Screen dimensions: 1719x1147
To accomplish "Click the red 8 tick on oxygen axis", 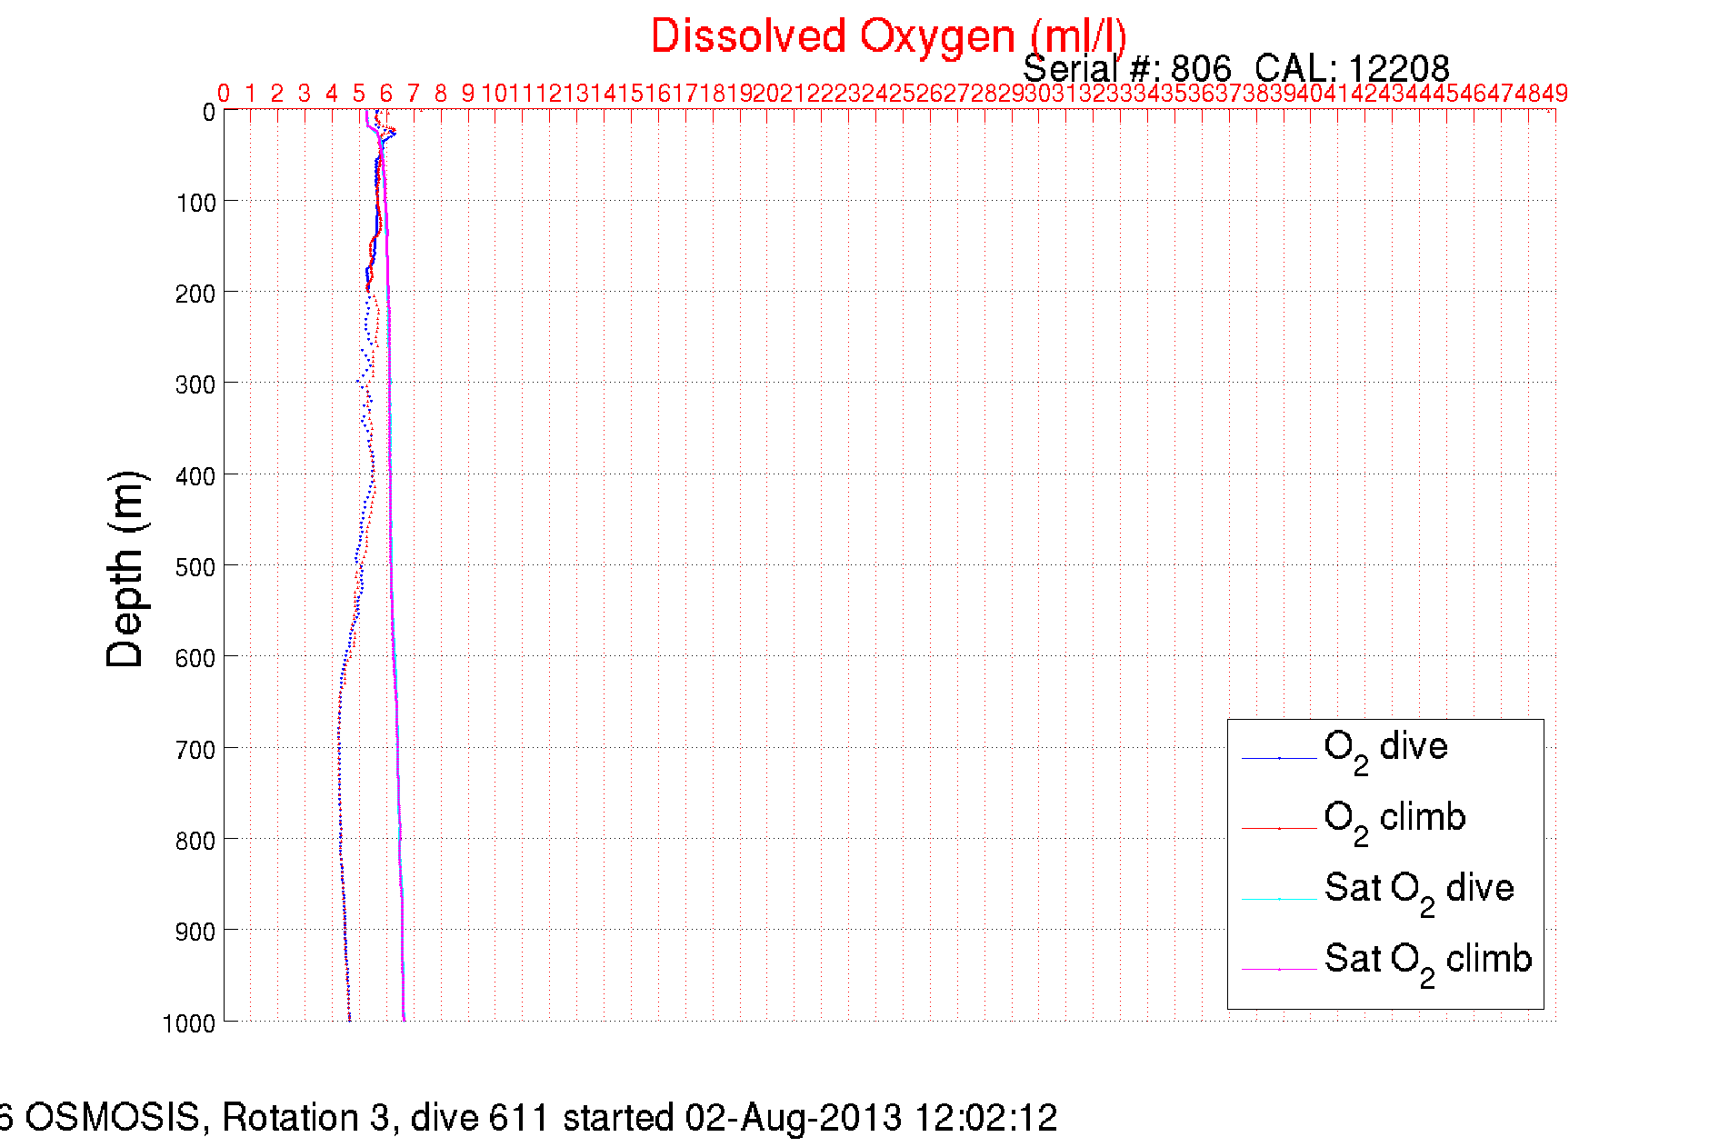I will (441, 94).
